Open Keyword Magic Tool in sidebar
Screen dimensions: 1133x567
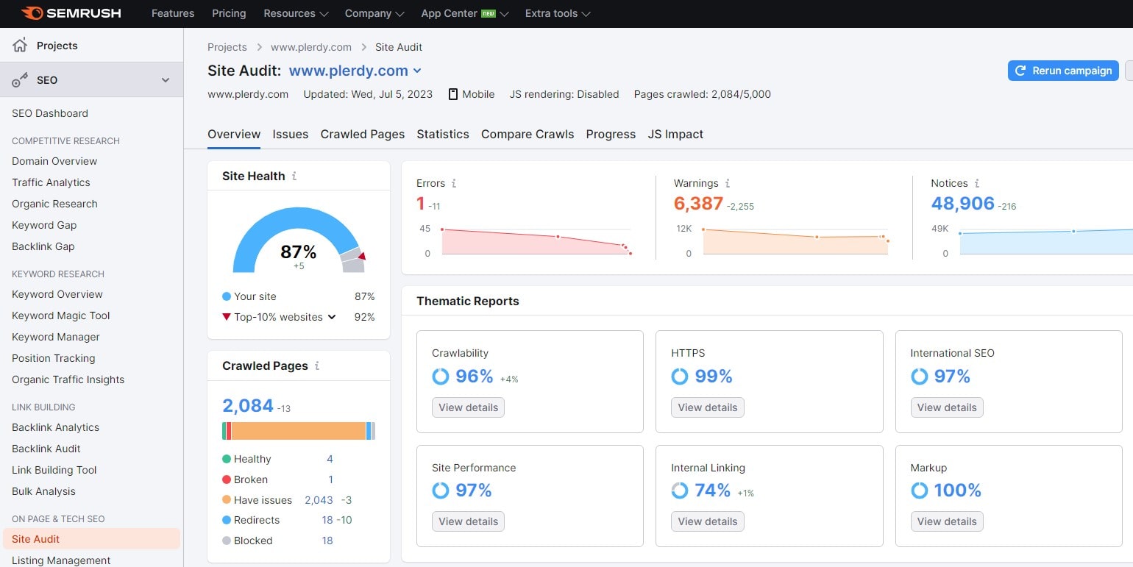[60, 315]
